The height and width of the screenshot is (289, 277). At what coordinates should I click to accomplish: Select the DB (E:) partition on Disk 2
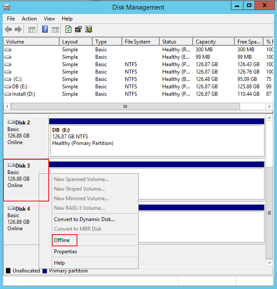click(x=157, y=137)
